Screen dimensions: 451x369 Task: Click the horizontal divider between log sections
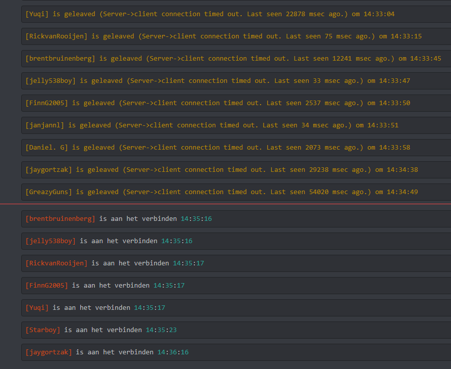coord(225,204)
